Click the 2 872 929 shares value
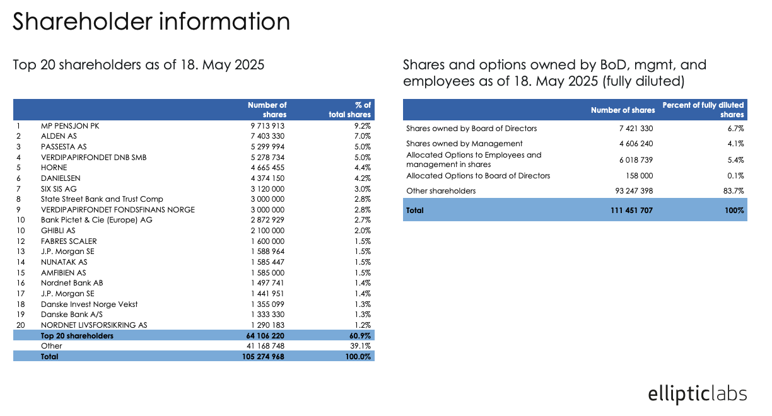The height and width of the screenshot is (416, 772). pos(267,220)
